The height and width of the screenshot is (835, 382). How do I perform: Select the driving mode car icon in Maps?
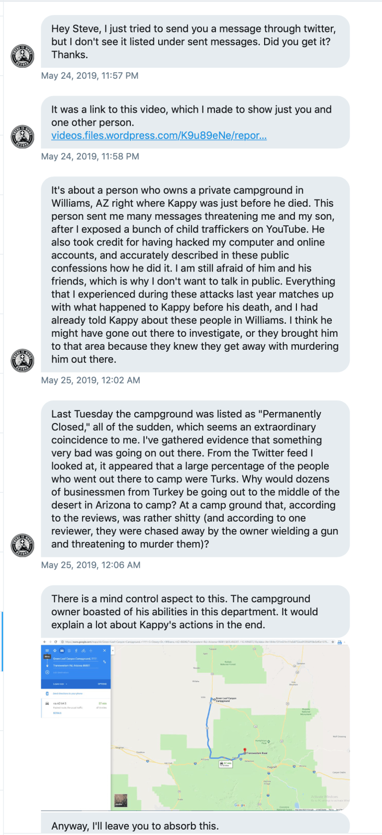[62, 651]
